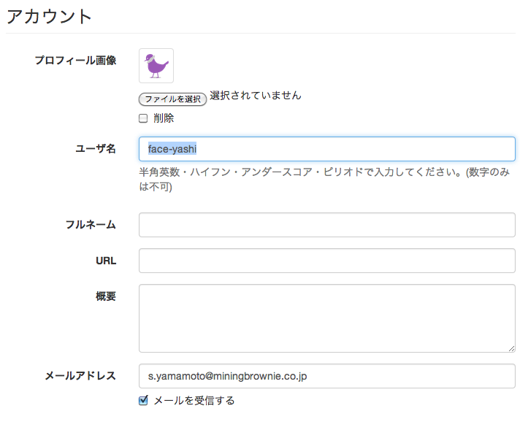Click the 選択されていません file status text
The image size is (520, 422).
pos(255,96)
